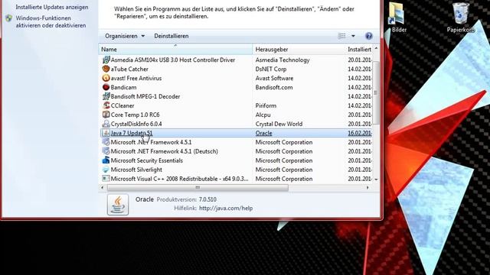Click the Oracle publisher cell
The height and width of the screenshot is (275, 490).
click(x=263, y=133)
